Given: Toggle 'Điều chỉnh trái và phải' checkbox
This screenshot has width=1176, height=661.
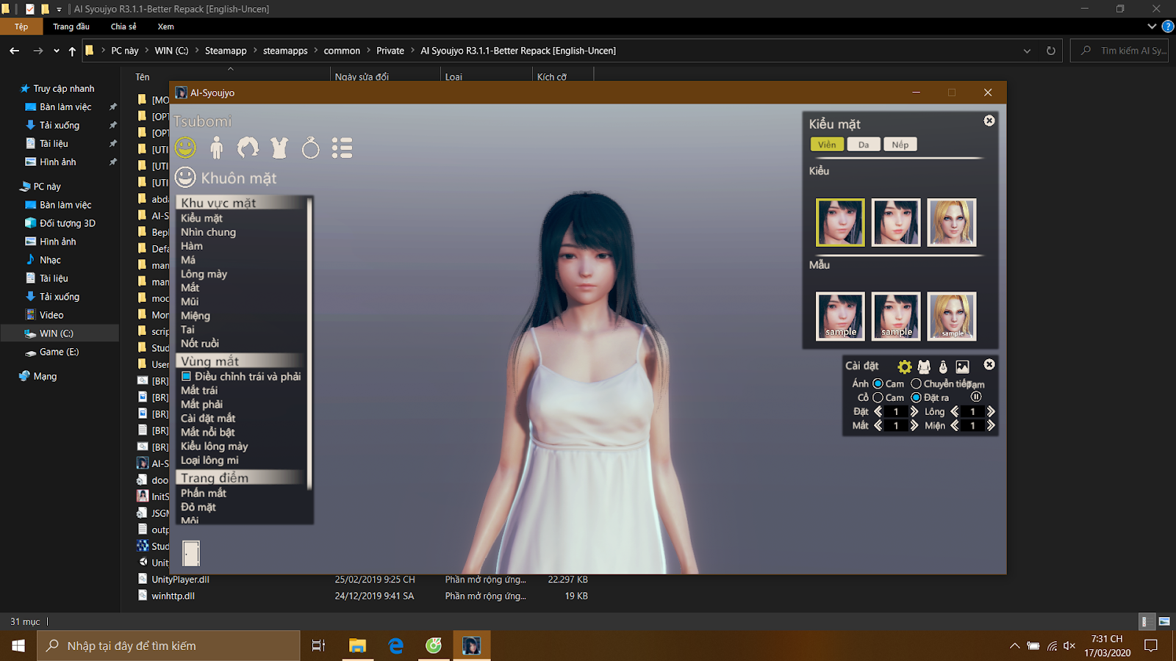Looking at the screenshot, I should (187, 376).
